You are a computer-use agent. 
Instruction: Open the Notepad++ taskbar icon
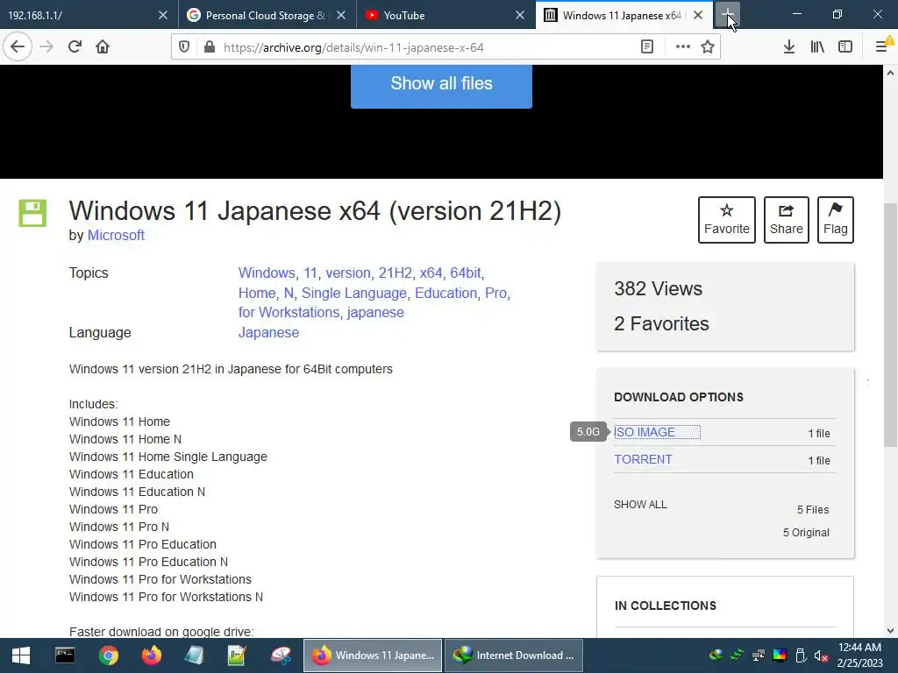click(237, 655)
